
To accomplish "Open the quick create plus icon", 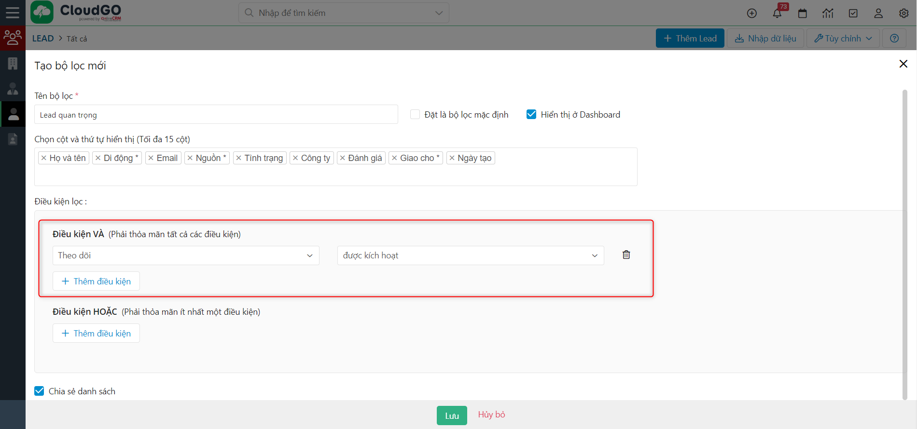I will 752,13.
